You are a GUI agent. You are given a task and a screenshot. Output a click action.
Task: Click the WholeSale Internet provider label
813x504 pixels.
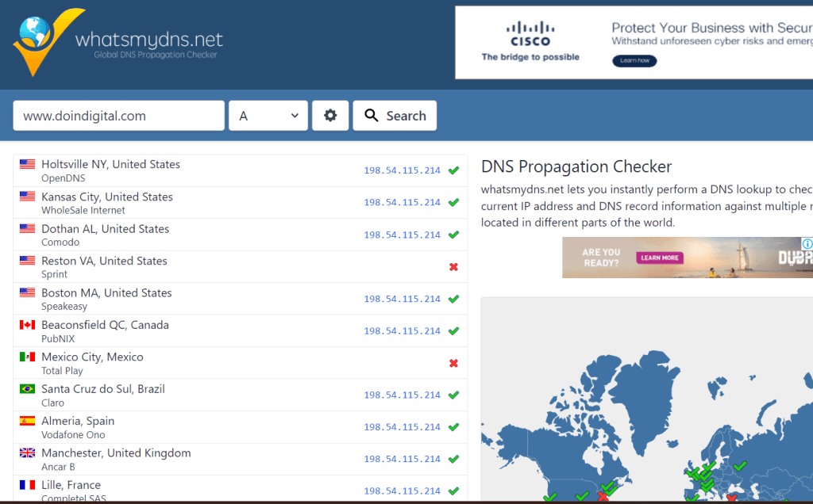83,210
